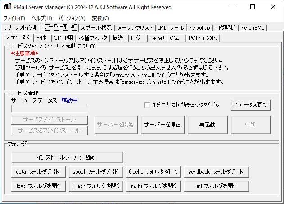This screenshot has height=204, width=284.
Task: Click the disabled サーバーを開始 button
Action: tap(116, 125)
